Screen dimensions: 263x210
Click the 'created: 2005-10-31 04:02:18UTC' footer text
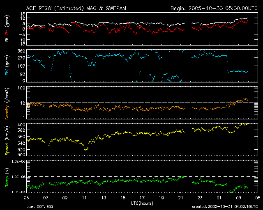pyautogui.click(x=225, y=207)
